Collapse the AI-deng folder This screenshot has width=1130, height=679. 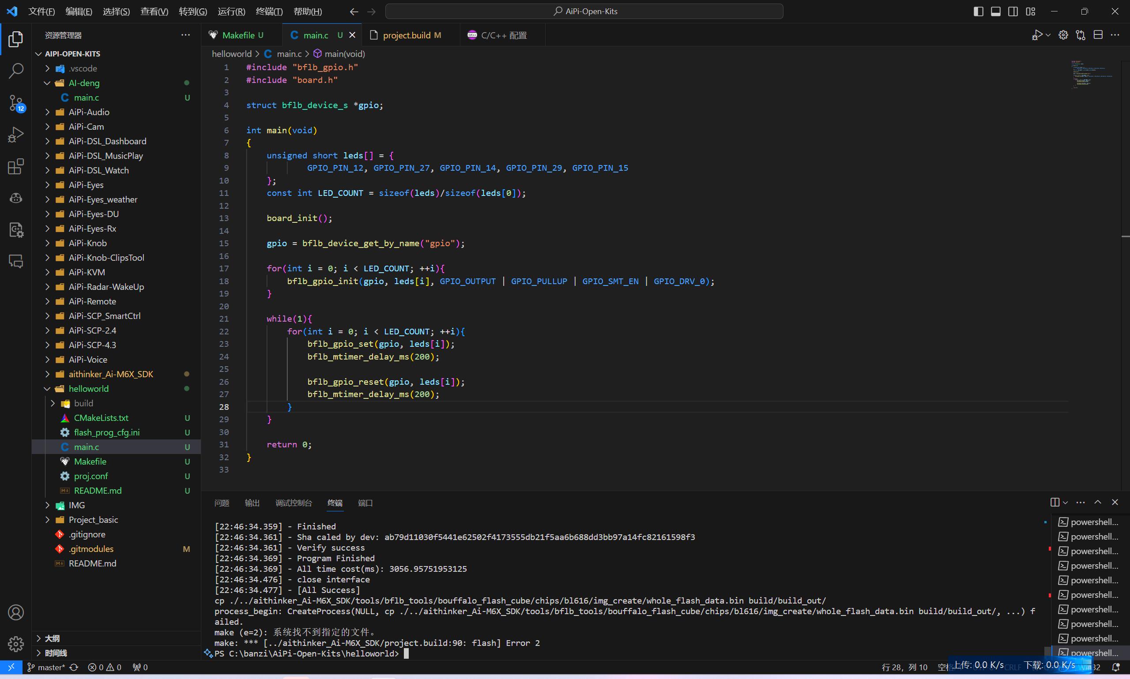pyautogui.click(x=47, y=83)
